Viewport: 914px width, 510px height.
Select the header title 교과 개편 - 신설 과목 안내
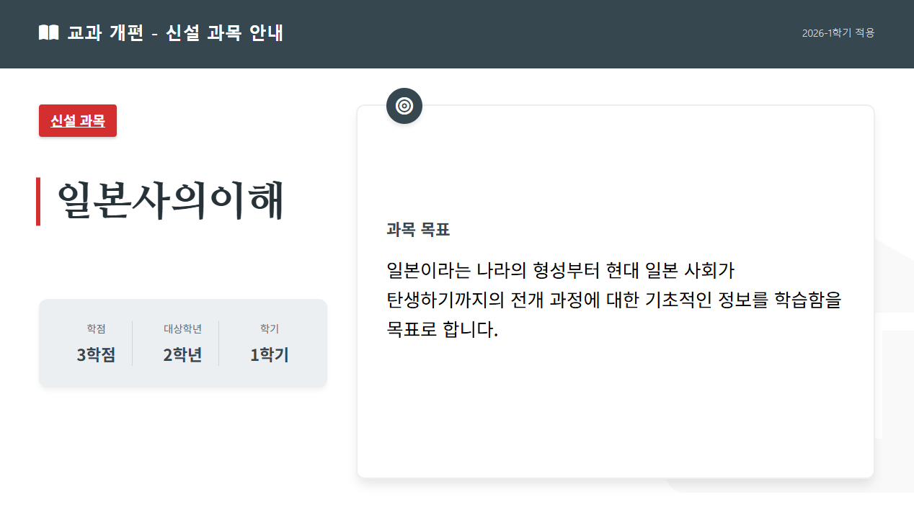click(x=175, y=33)
